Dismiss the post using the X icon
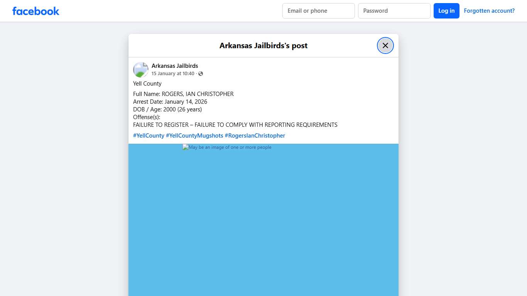Image resolution: width=527 pixels, height=296 pixels. pos(385,45)
